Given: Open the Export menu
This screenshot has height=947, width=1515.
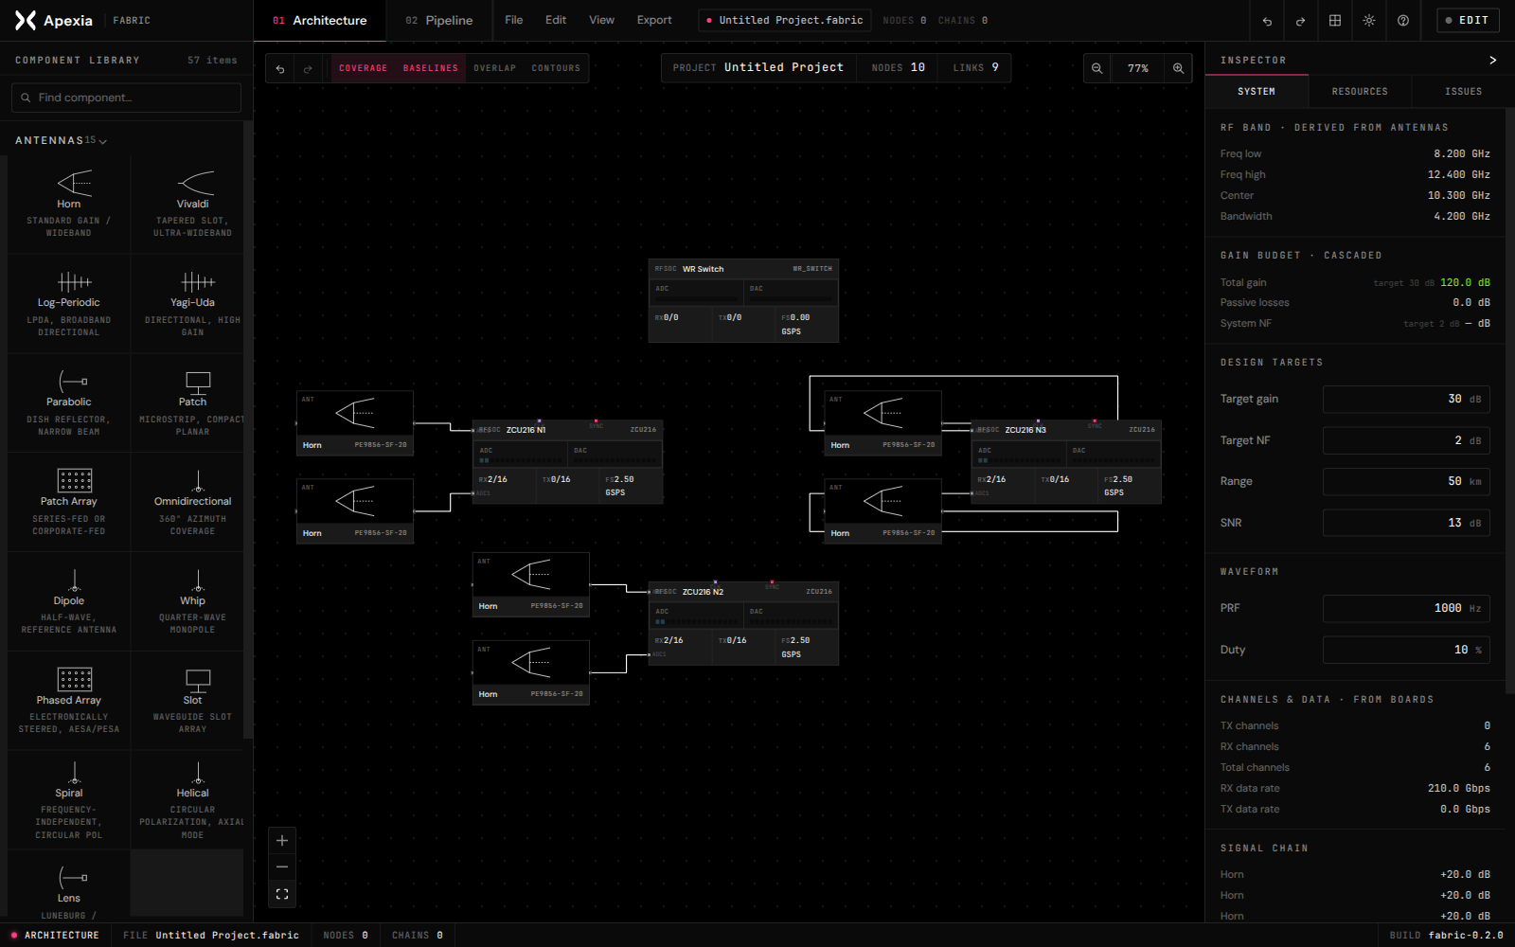Looking at the screenshot, I should [654, 20].
